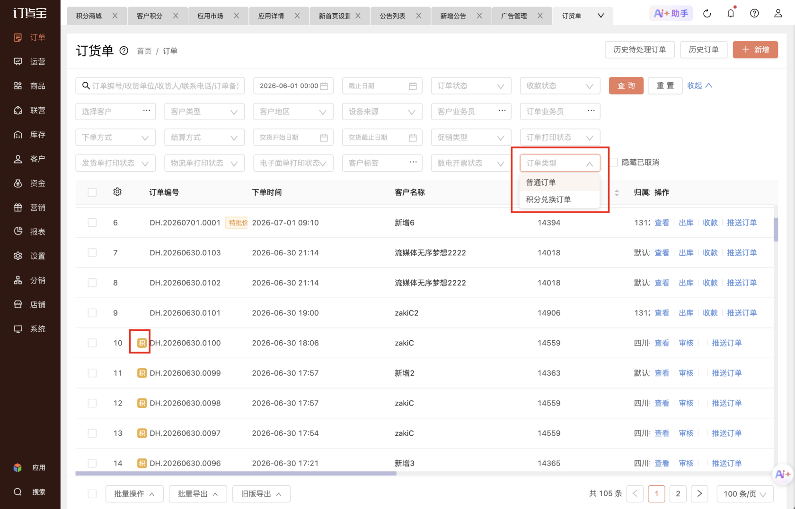Open the user account icon
Screen dimensions: 795x509
(x=778, y=14)
